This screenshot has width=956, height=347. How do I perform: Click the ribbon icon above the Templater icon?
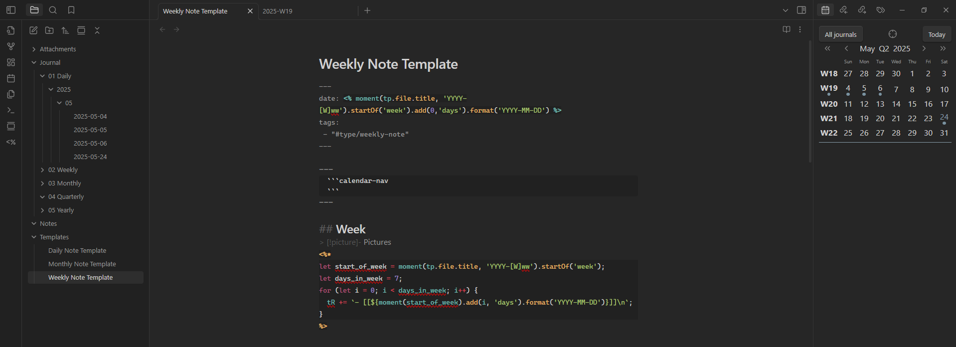click(x=11, y=126)
